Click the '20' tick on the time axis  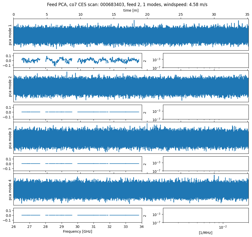click(147, 15)
